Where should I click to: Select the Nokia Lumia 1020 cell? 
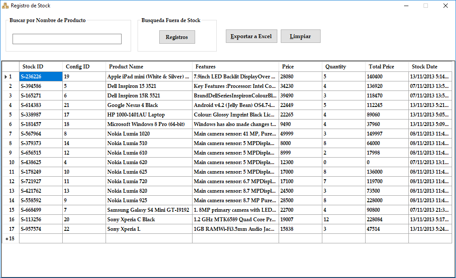pos(149,134)
